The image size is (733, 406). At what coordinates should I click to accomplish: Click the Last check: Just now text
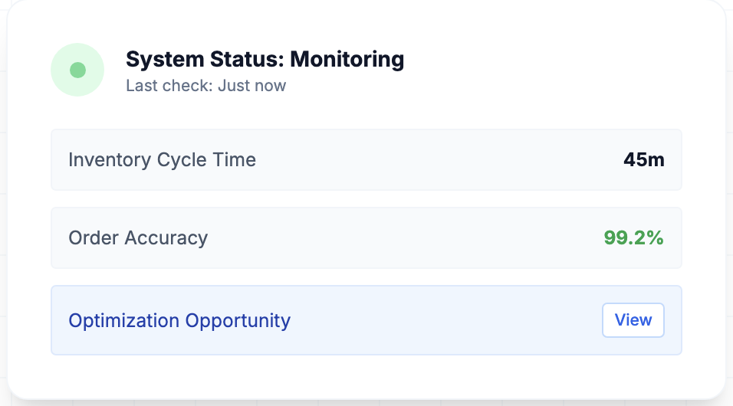pyautogui.click(x=205, y=85)
